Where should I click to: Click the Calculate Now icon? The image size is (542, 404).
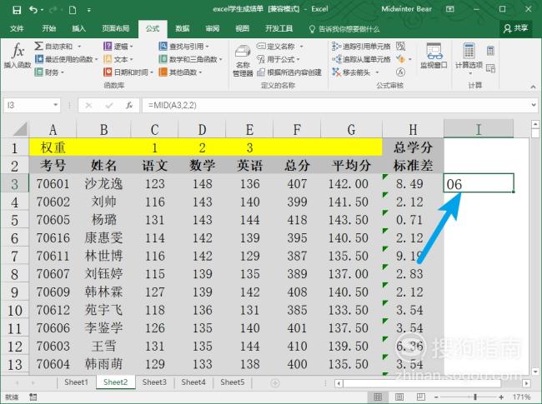pos(490,51)
